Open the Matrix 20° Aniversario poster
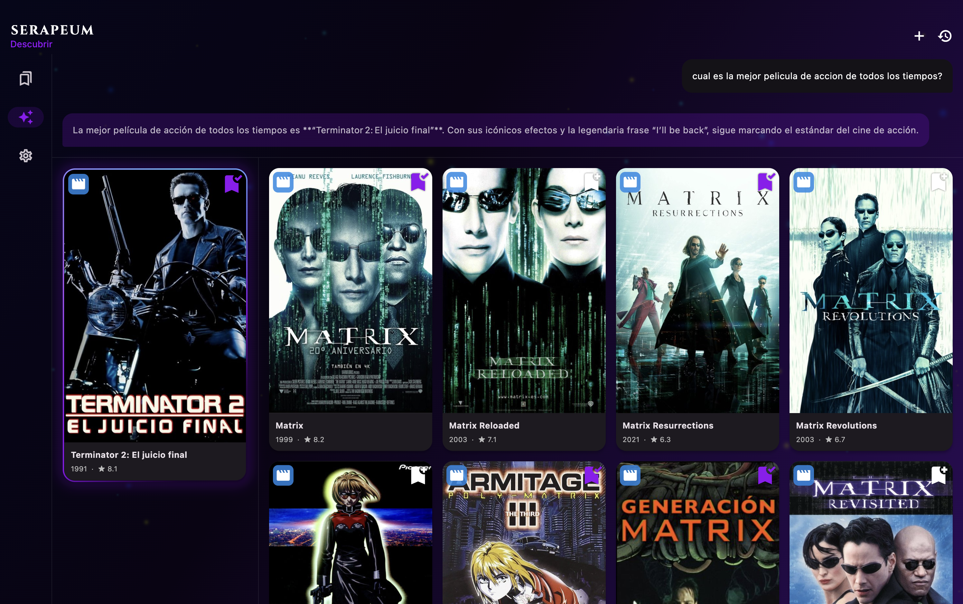 [x=351, y=290]
